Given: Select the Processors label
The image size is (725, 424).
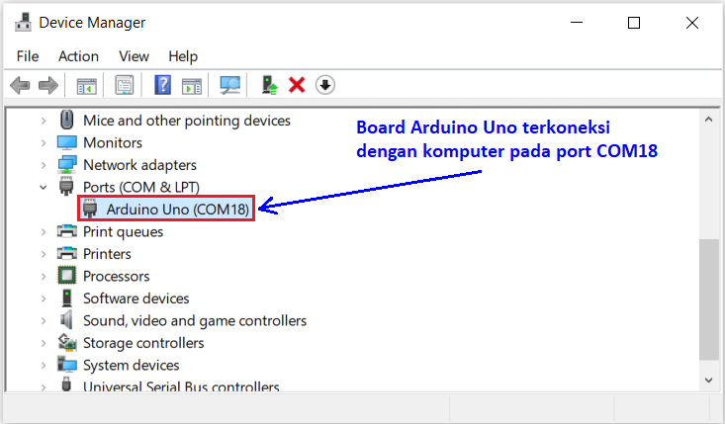Looking at the screenshot, I should click(116, 276).
